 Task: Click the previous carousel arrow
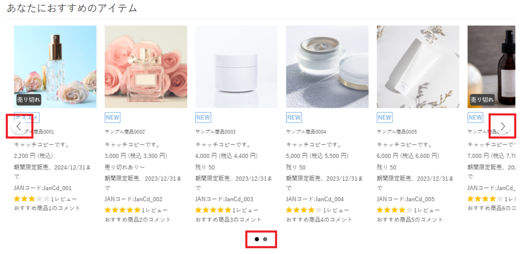click(x=19, y=126)
